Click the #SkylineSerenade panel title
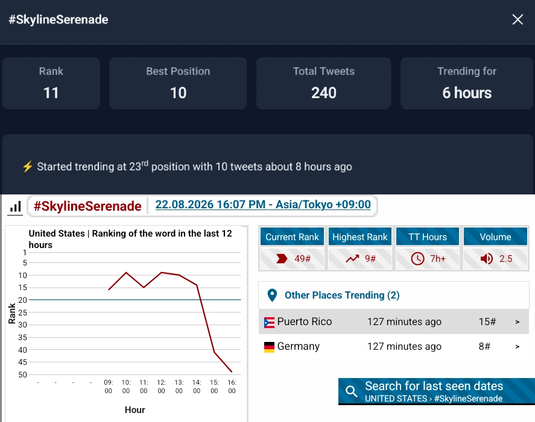This screenshot has height=422, width=535. click(59, 19)
